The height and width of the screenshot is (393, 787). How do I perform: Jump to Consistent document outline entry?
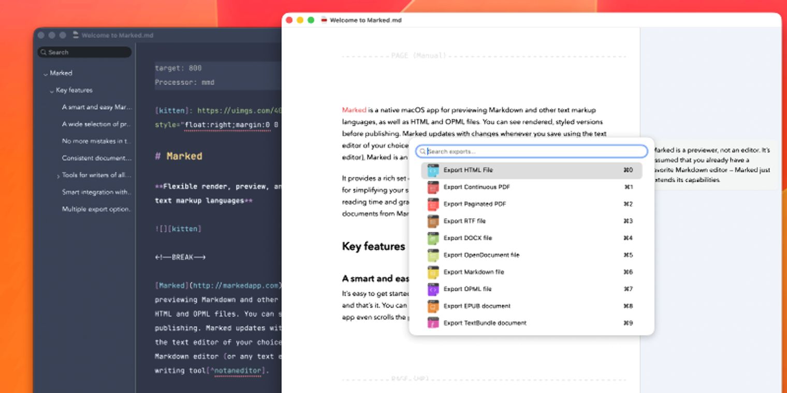pyautogui.click(x=97, y=158)
